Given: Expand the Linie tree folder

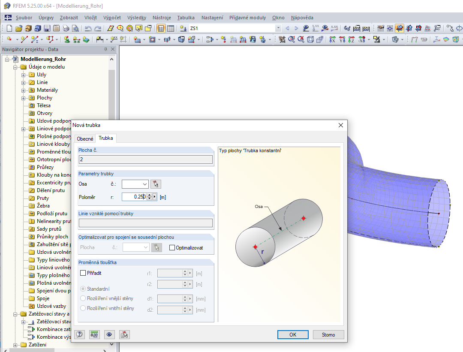Looking at the screenshot, I should click(23, 83).
